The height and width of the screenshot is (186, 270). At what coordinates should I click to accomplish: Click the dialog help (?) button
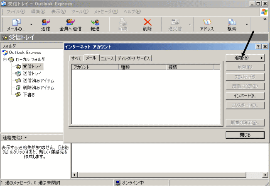(258, 46)
